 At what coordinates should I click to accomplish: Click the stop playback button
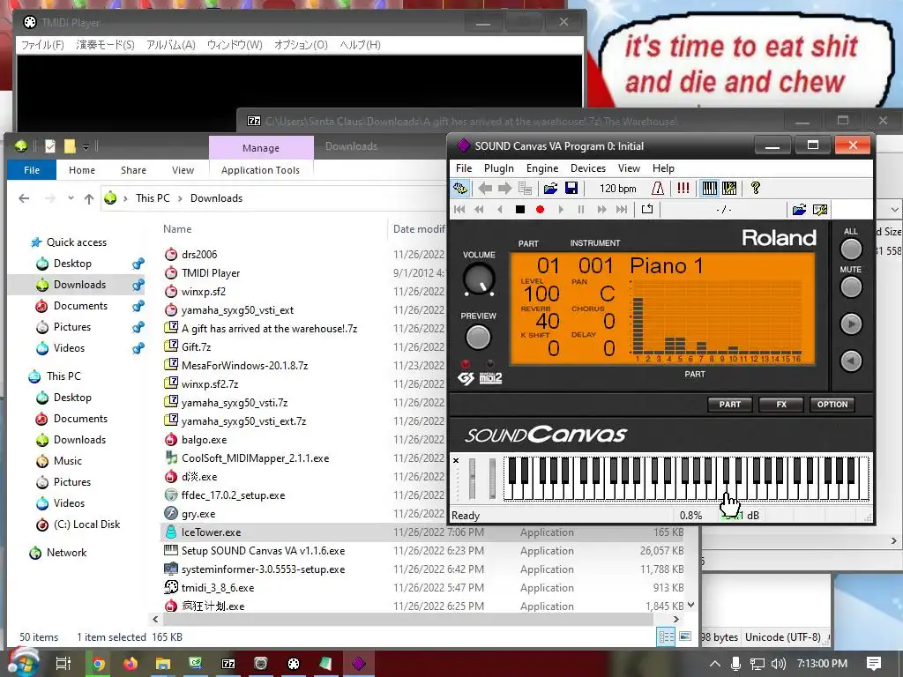pyautogui.click(x=520, y=210)
